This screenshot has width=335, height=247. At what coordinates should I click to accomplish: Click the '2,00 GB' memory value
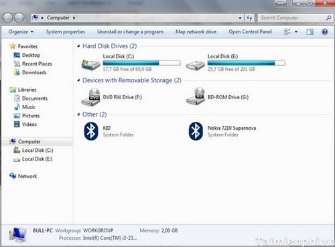(x=170, y=230)
